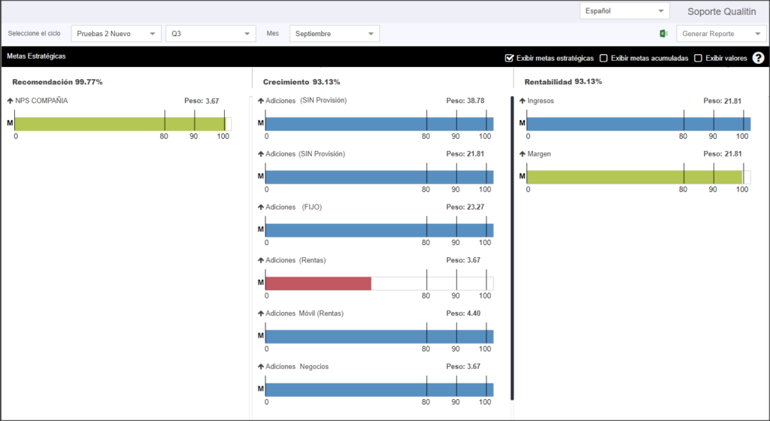Screen dimensions: 770x421
Task: Open the help question mark icon
Action: (758, 58)
